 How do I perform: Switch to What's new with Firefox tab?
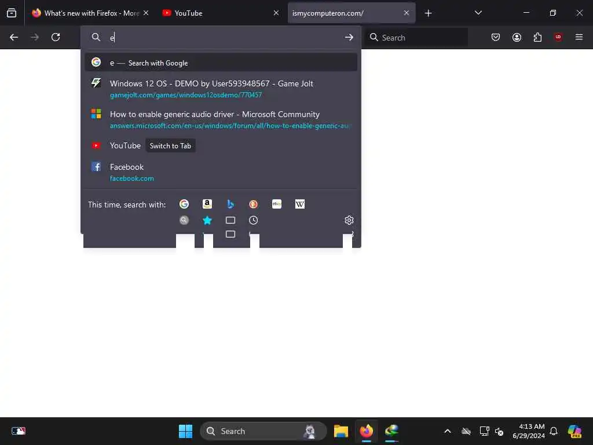(x=90, y=13)
